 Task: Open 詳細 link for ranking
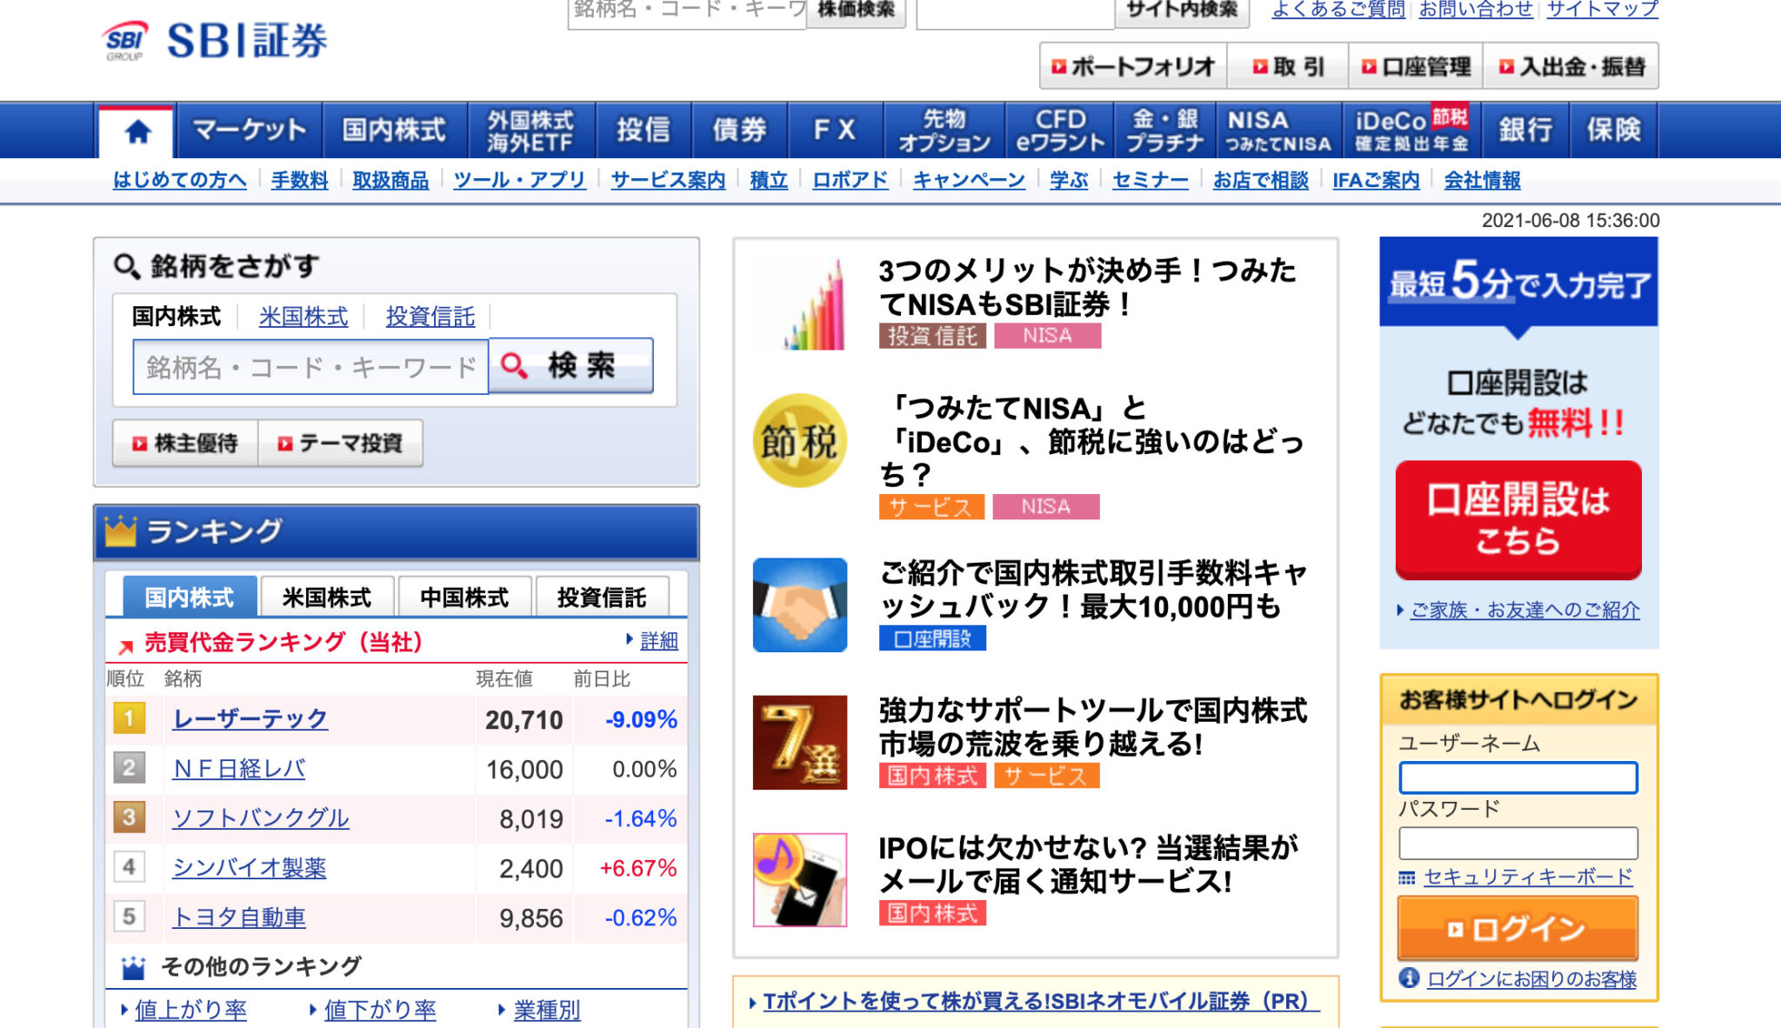pos(658,641)
